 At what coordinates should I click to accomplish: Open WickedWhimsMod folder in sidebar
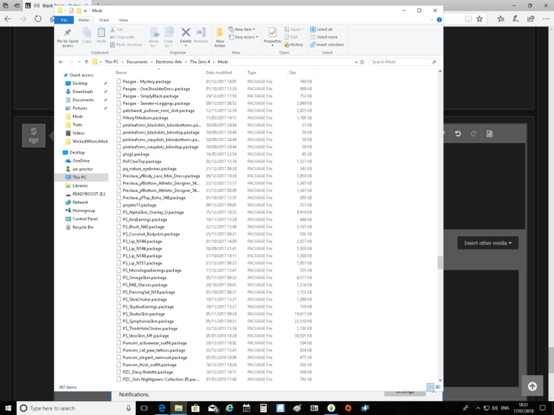click(89, 141)
